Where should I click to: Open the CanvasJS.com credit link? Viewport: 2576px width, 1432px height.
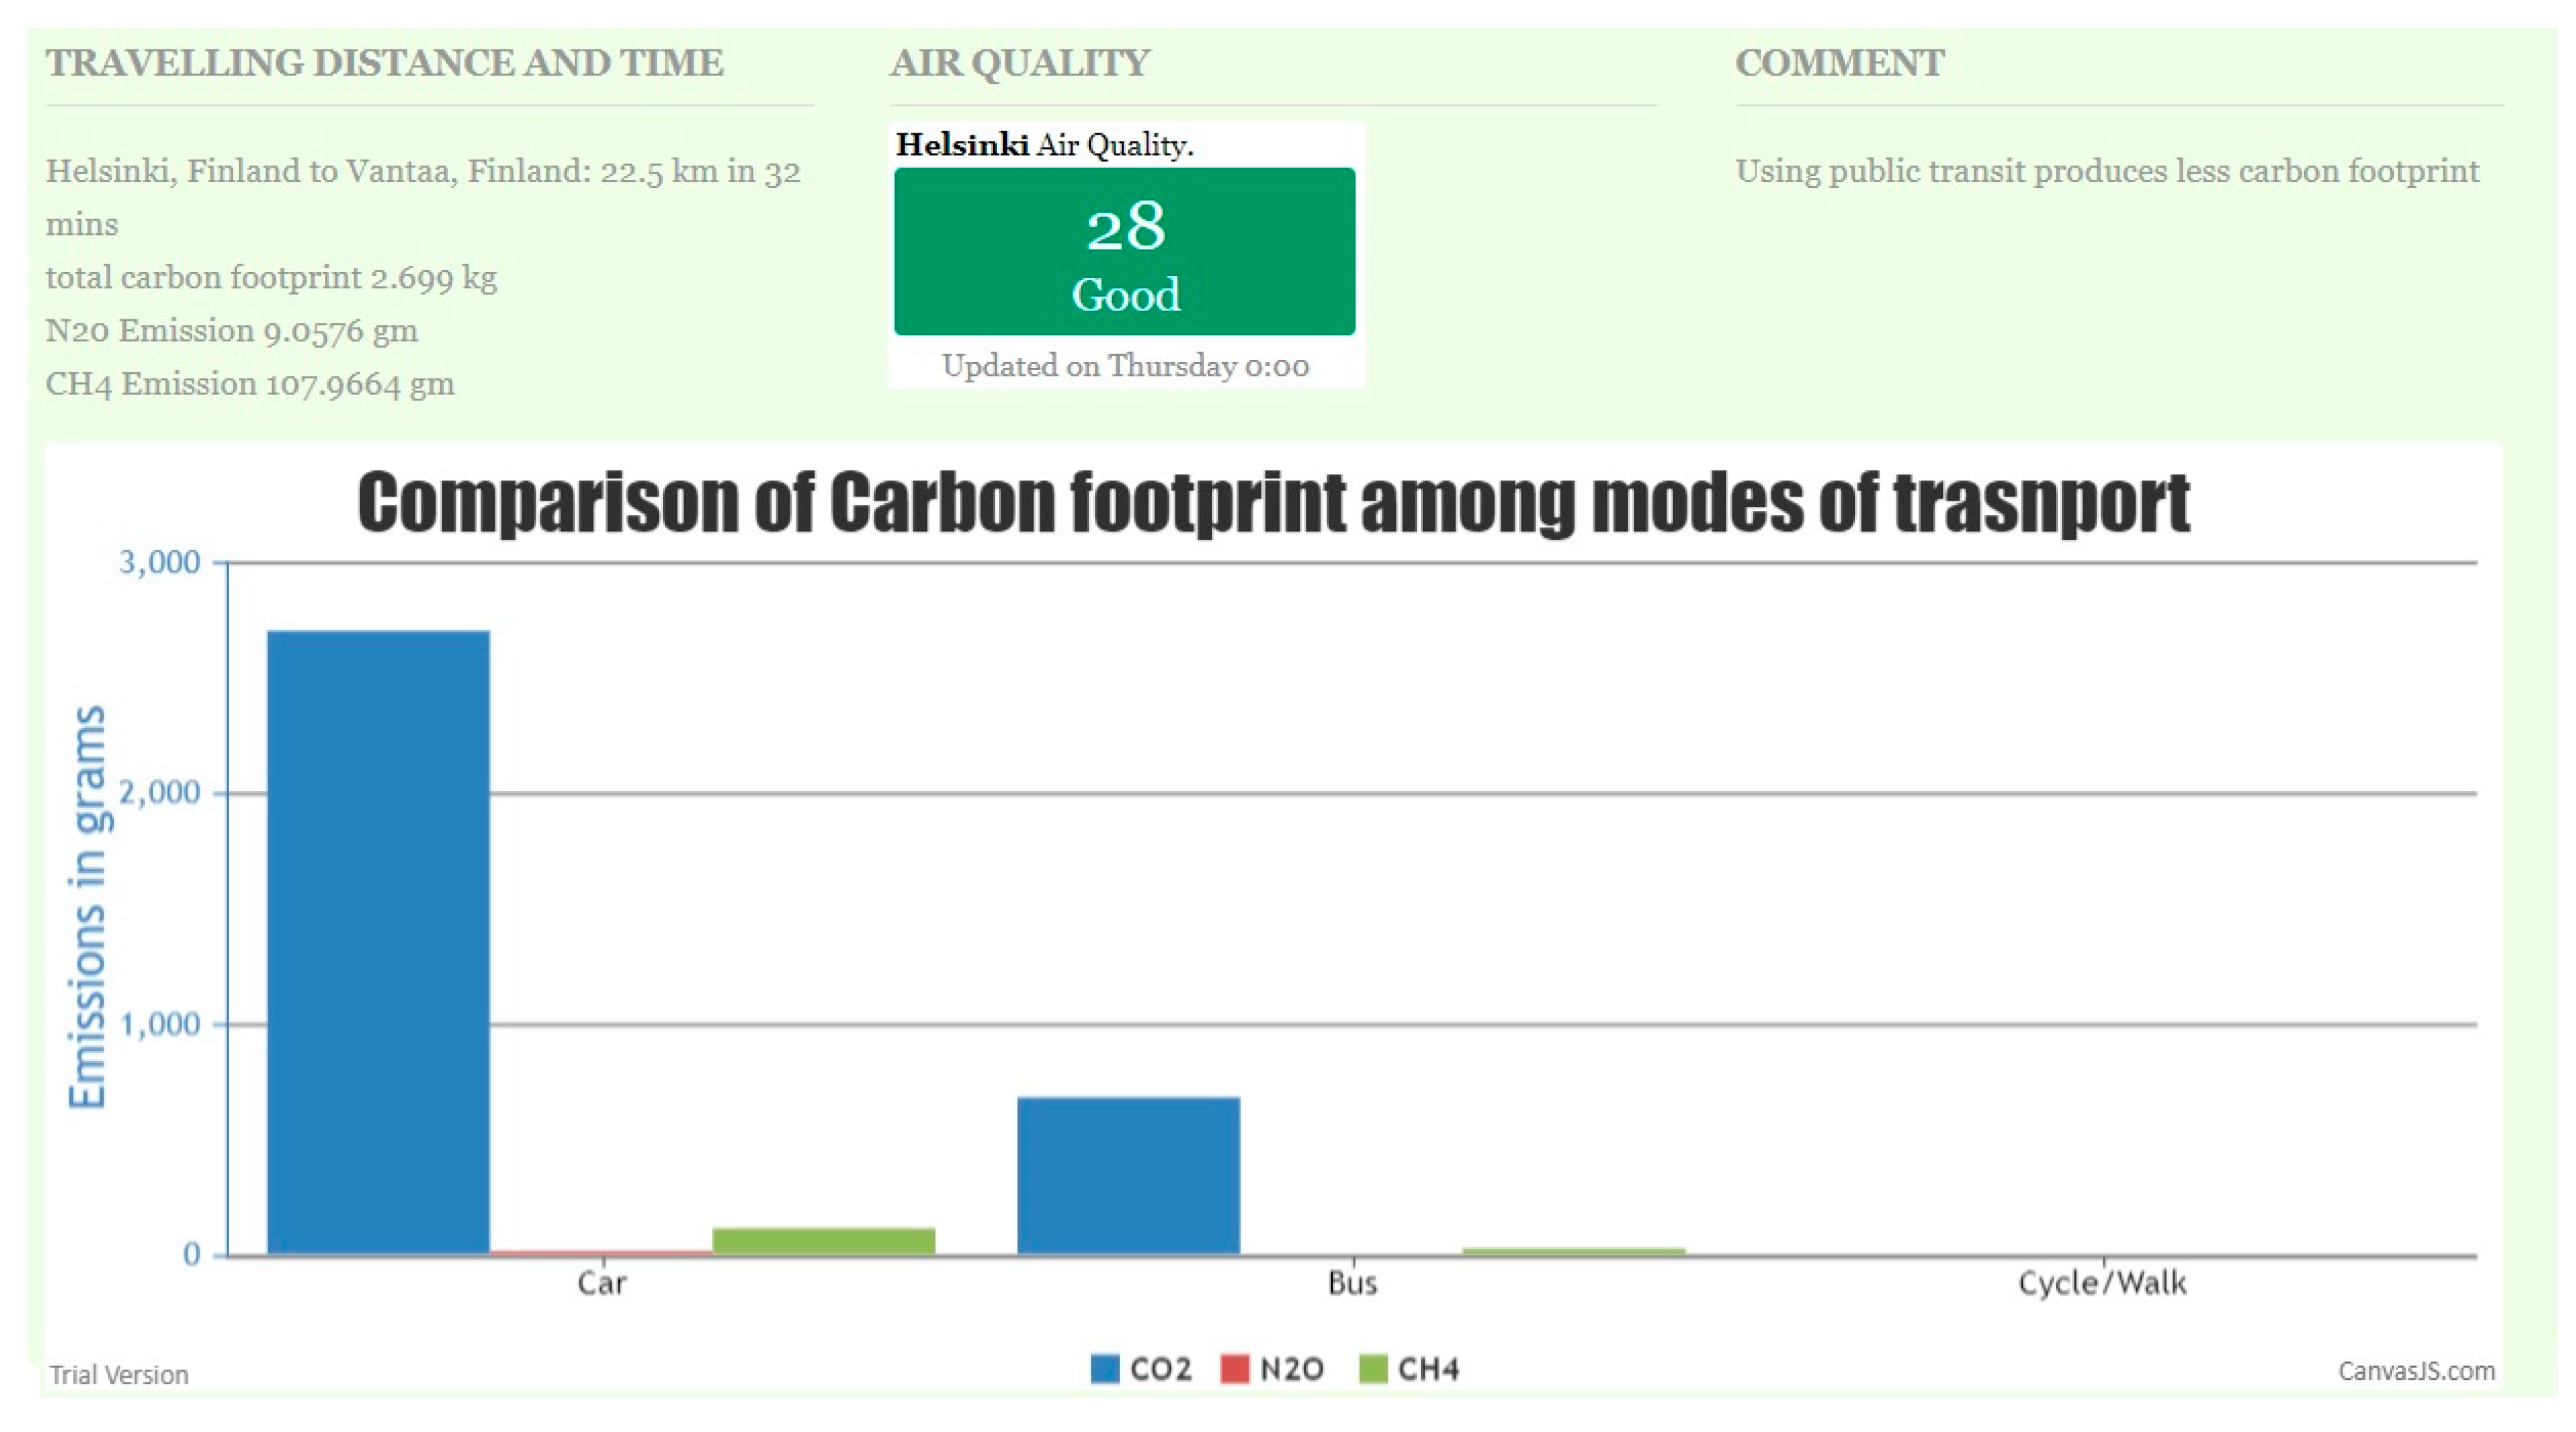[x=2415, y=1371]
